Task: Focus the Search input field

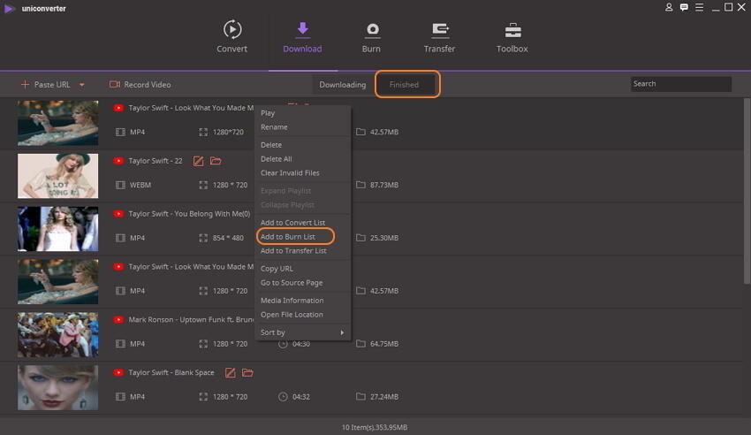Action: point(680,84)
